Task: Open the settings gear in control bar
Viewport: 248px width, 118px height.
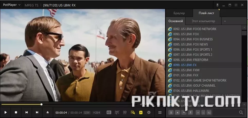Action: tap(149, 112)
